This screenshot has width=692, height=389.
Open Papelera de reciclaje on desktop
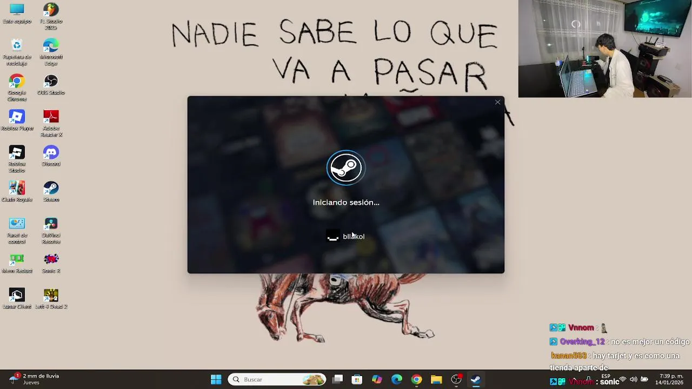17,52
